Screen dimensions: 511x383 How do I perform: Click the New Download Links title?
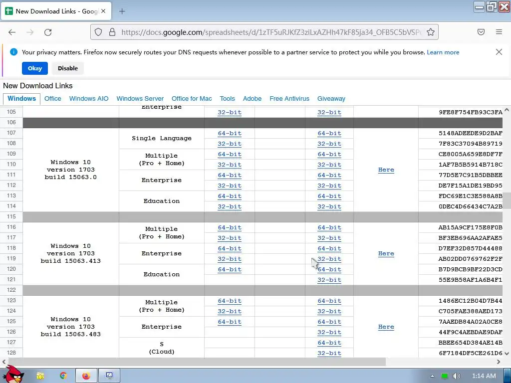pos(38,86)
